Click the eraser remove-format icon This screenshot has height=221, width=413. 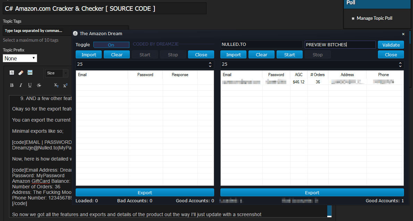click(21, 73)
